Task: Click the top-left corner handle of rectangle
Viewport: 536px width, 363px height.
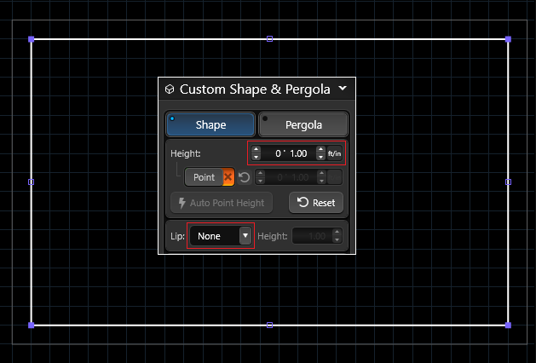Action: coord(32,39)
